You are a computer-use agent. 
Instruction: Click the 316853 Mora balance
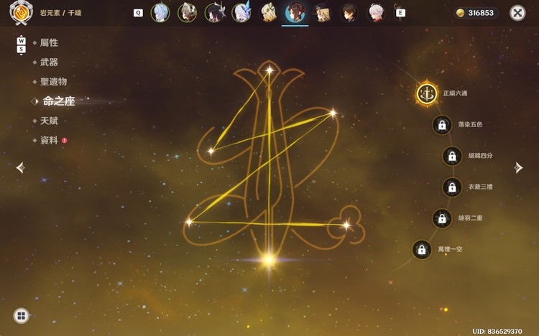(x=481, y=13)
